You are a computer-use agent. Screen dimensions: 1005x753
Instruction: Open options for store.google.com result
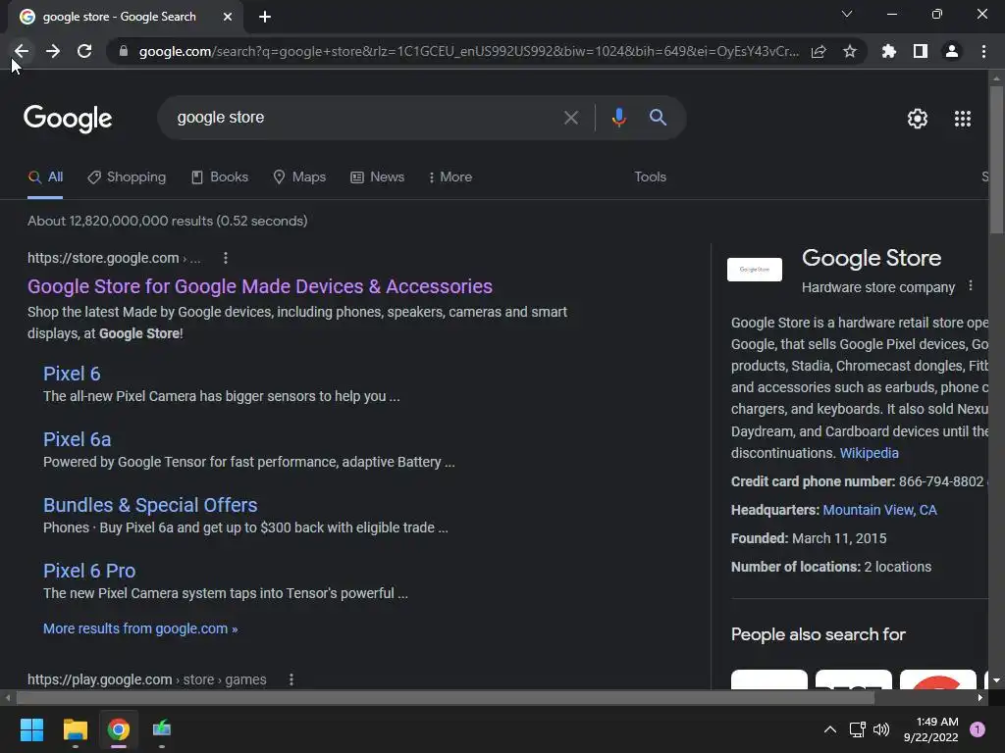point(225,258)
